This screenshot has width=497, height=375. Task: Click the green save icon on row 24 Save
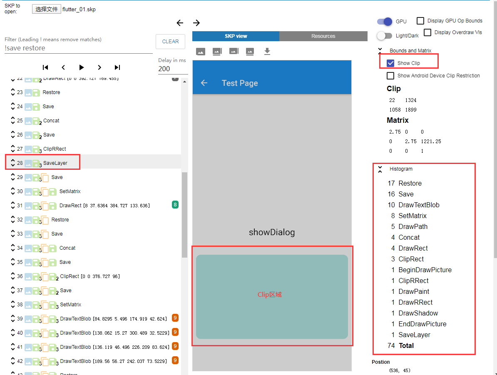tap(36, 107)
